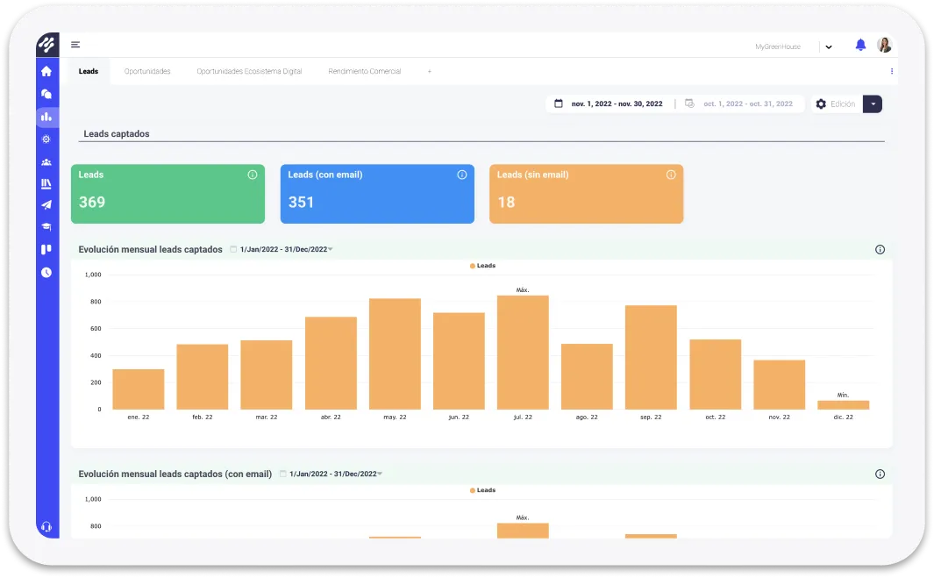Viewport: 934px width, 578px height.
Task: Click the ene. 22 bar
Action: click(x=139, y=389)
